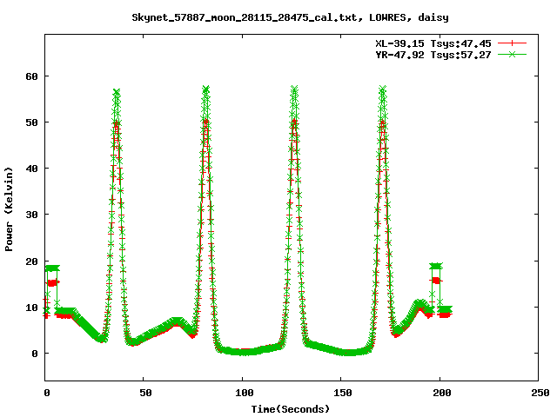Click the x-axis tick label '50'
The height and width of the screenshot is (417, 557).
click(x=145, y=393)
